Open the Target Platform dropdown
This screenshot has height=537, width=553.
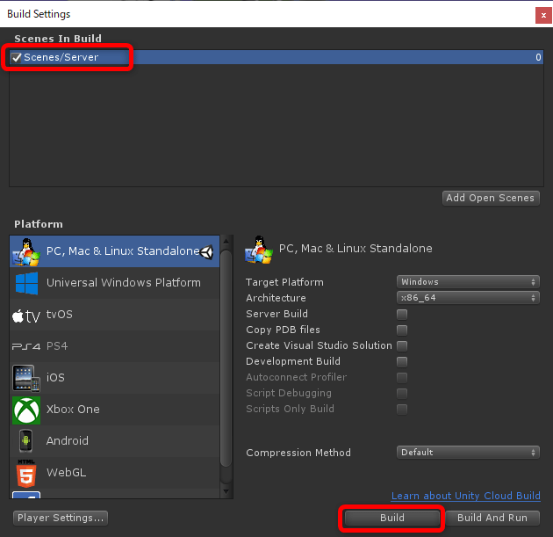coord(468,282)
